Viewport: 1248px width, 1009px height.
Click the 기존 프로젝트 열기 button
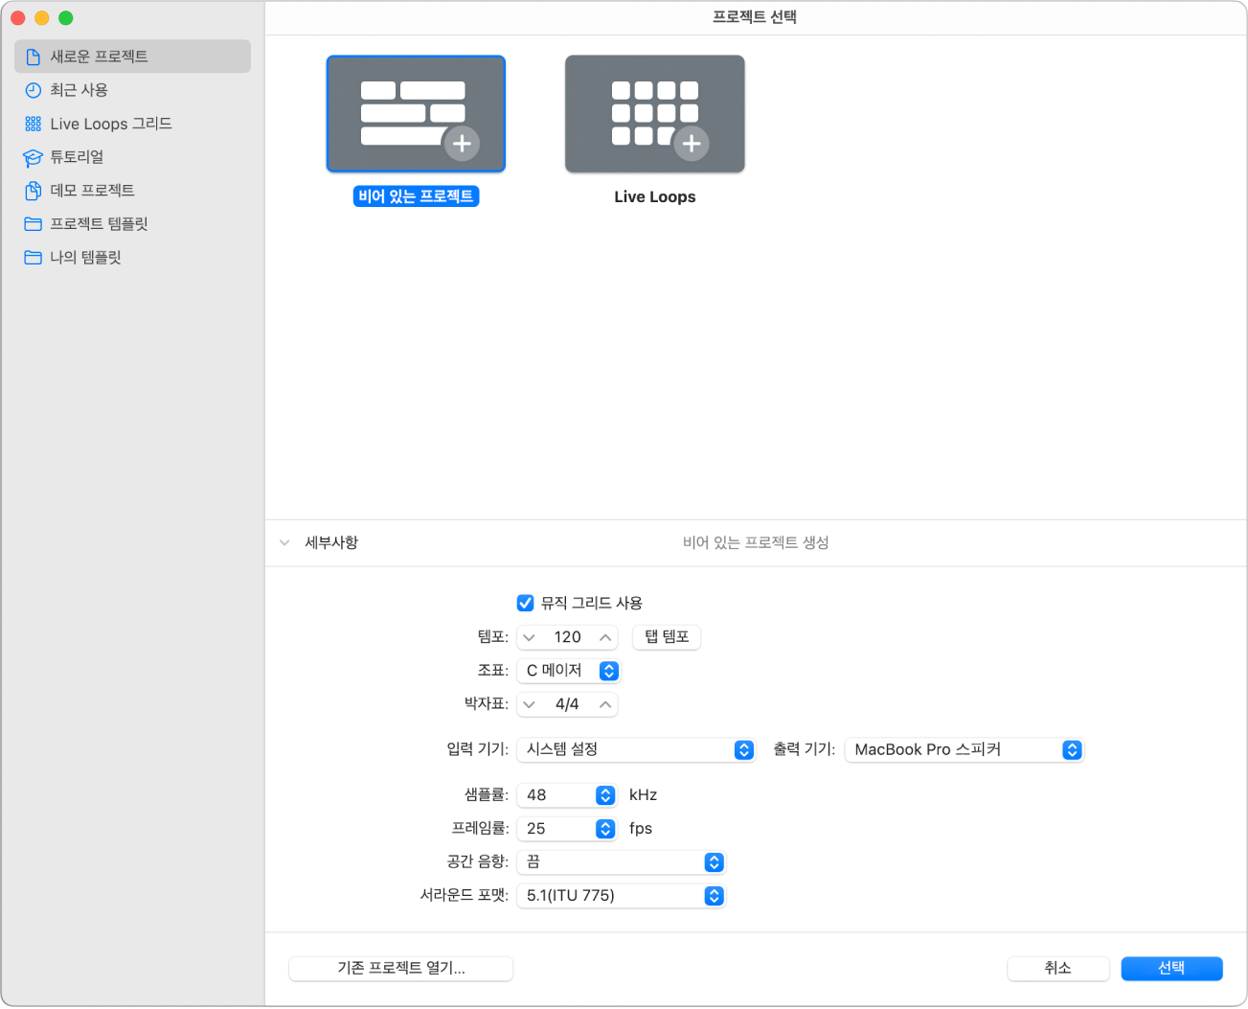click(x=401, y=968)
